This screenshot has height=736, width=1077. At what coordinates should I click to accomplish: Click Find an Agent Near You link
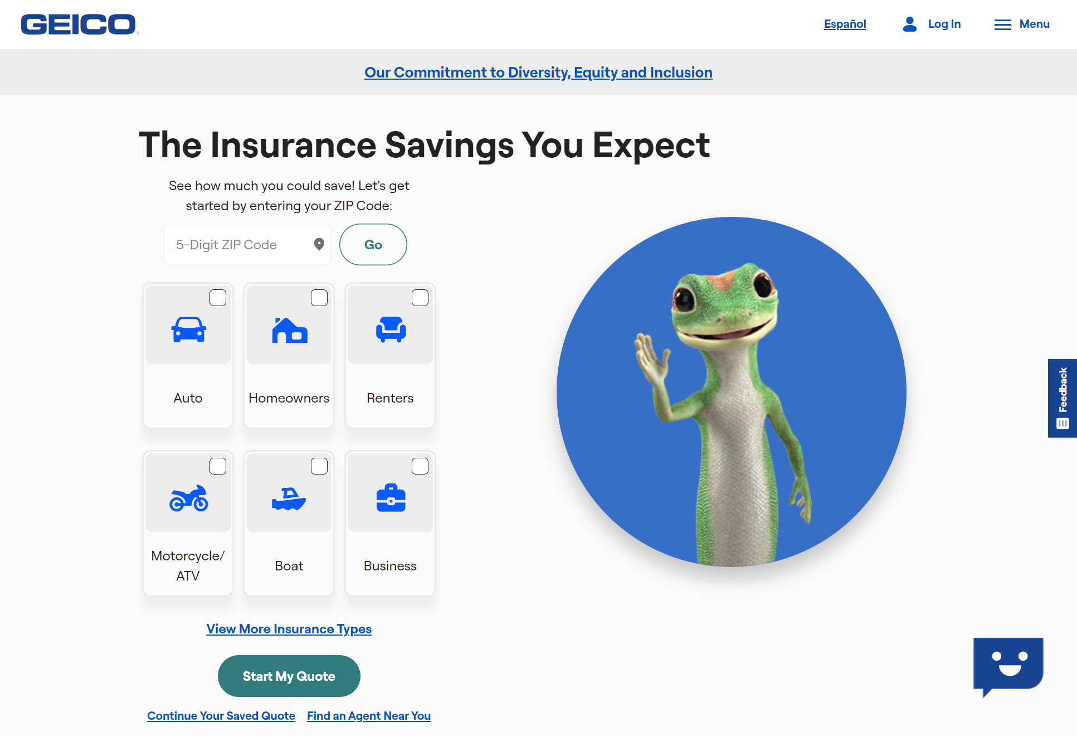coord(368,715)
